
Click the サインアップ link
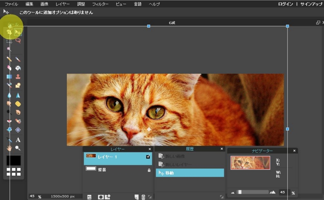pos(311,4)
